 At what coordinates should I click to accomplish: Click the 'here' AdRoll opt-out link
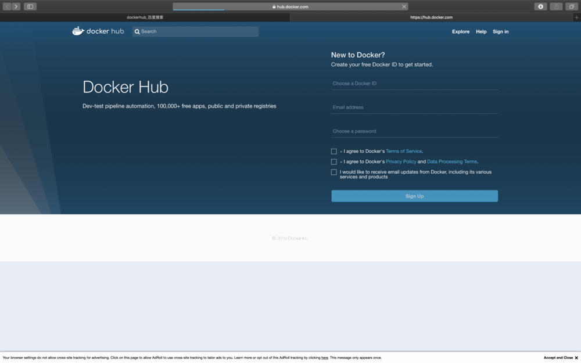[x=325, y=357]
